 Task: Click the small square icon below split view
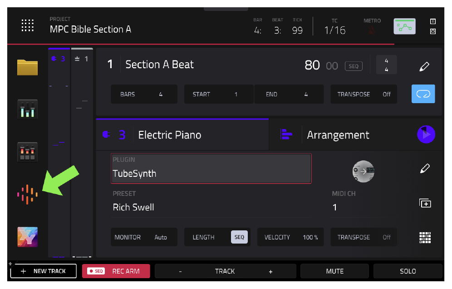432,31
